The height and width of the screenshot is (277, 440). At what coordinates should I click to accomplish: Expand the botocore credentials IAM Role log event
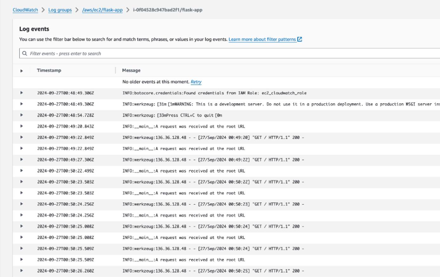tap(21, 93)
